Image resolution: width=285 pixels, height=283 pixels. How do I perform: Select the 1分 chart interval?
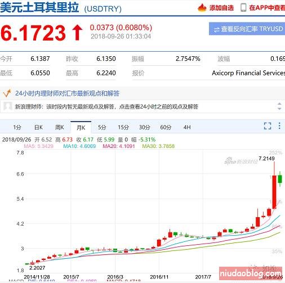17,128
